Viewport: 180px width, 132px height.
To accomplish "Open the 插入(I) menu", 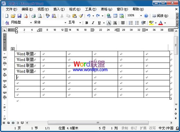I will (x=59, y=9).
